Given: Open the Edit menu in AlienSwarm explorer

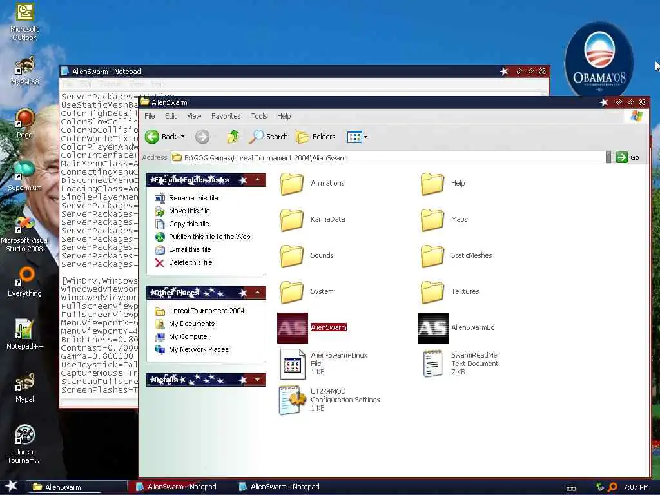Looking at the screenshot, I should click(x=170, y=116).
